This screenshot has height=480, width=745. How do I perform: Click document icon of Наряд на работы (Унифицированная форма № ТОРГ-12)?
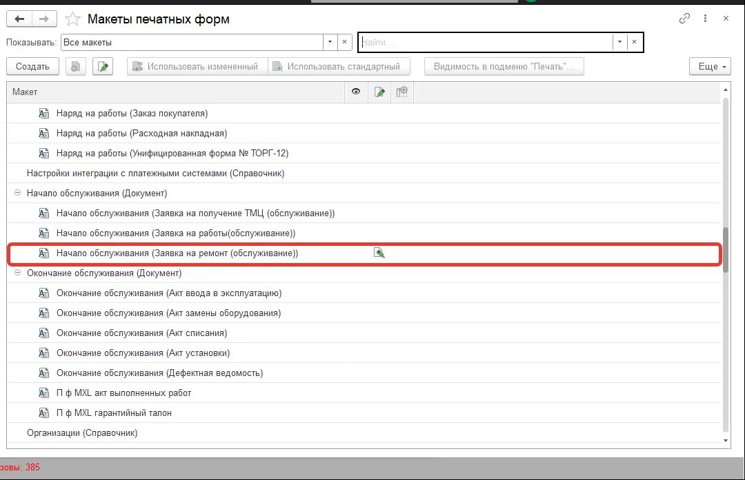43,153
